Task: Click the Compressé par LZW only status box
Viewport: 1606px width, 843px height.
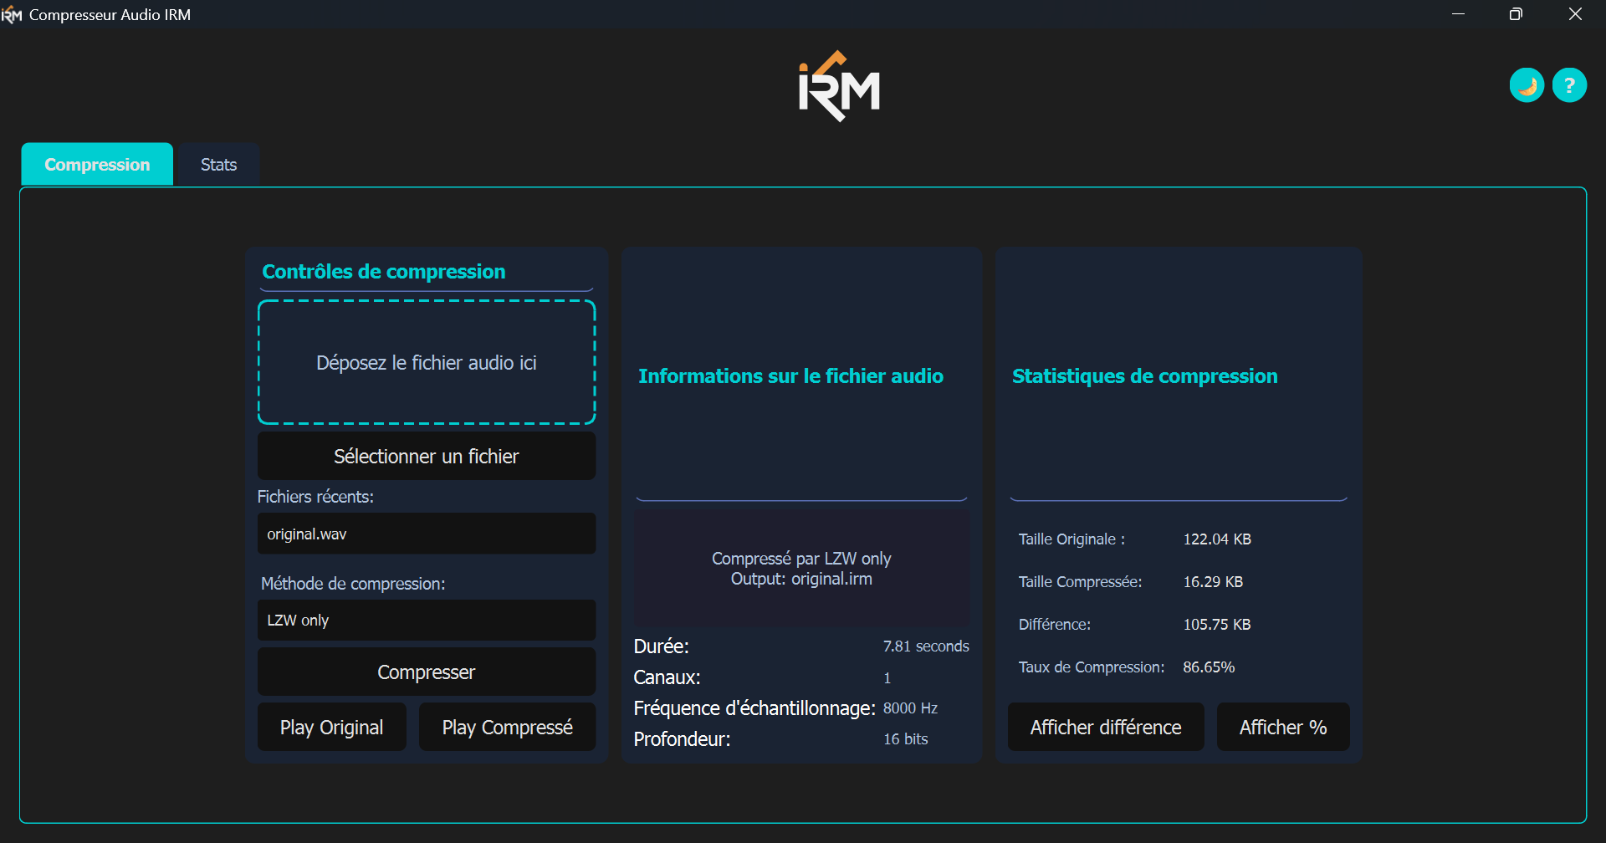Action: 801,569
